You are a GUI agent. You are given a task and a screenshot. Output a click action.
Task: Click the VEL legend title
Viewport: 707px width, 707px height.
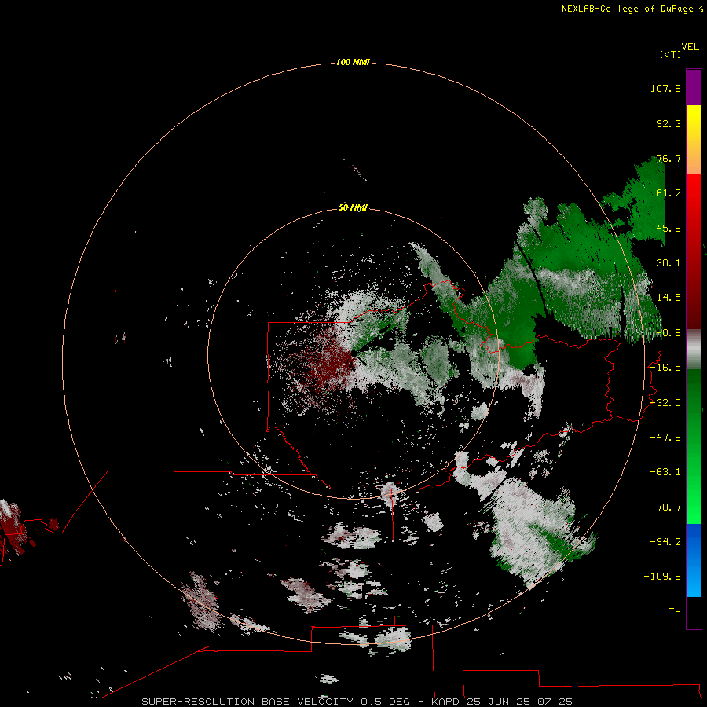click(x=690, y=47)
